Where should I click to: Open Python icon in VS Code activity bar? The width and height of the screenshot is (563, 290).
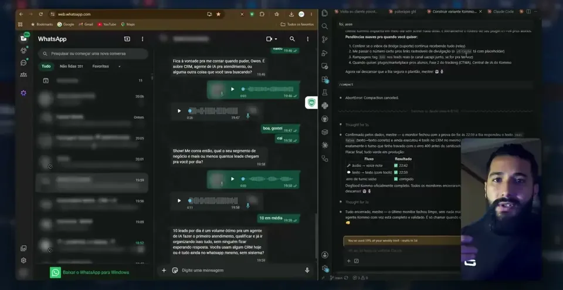[324, 106]
